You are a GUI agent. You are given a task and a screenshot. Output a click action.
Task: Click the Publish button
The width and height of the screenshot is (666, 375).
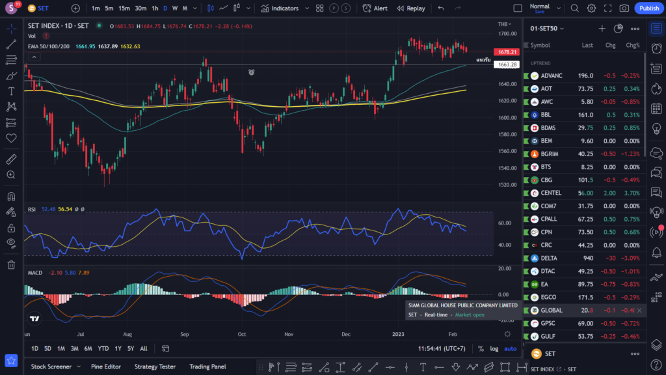click(648, 8)
